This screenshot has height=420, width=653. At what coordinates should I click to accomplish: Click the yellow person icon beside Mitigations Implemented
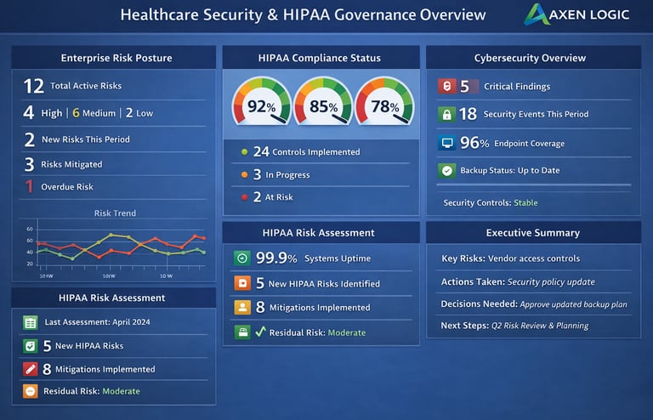pos(242,307)
